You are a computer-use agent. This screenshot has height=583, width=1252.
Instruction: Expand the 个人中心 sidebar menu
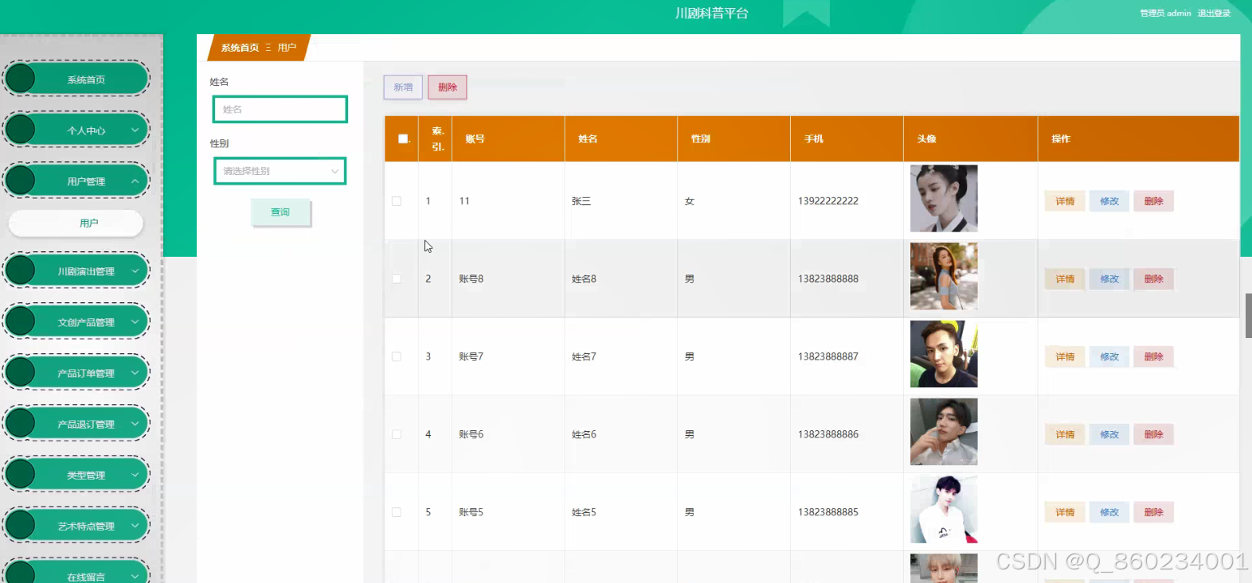click(x=76, y=130)
